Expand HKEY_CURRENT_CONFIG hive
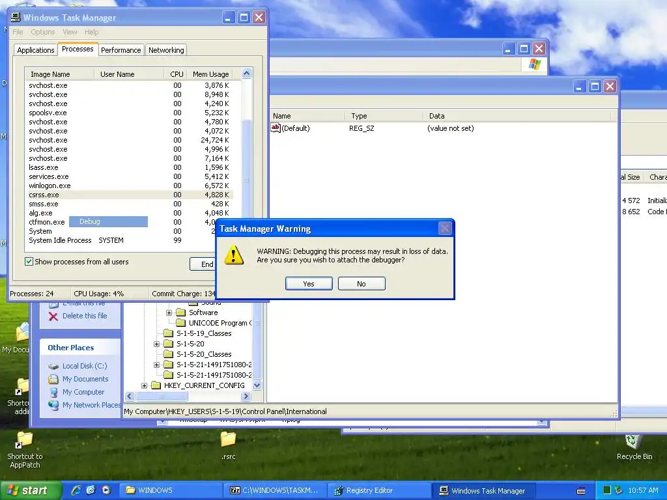This screenshot has height=500, width=667. [x=144, y=385]
